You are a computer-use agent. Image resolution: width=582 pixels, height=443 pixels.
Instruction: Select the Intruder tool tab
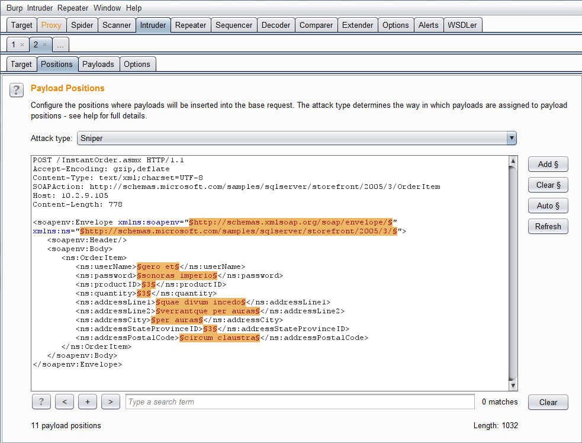pos(153,25)
